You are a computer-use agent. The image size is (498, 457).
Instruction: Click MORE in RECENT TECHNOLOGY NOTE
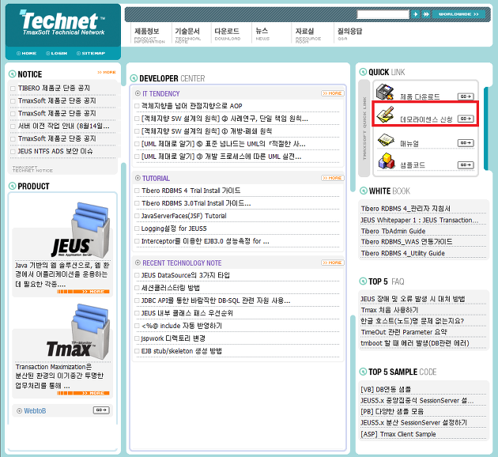point(333,262)
